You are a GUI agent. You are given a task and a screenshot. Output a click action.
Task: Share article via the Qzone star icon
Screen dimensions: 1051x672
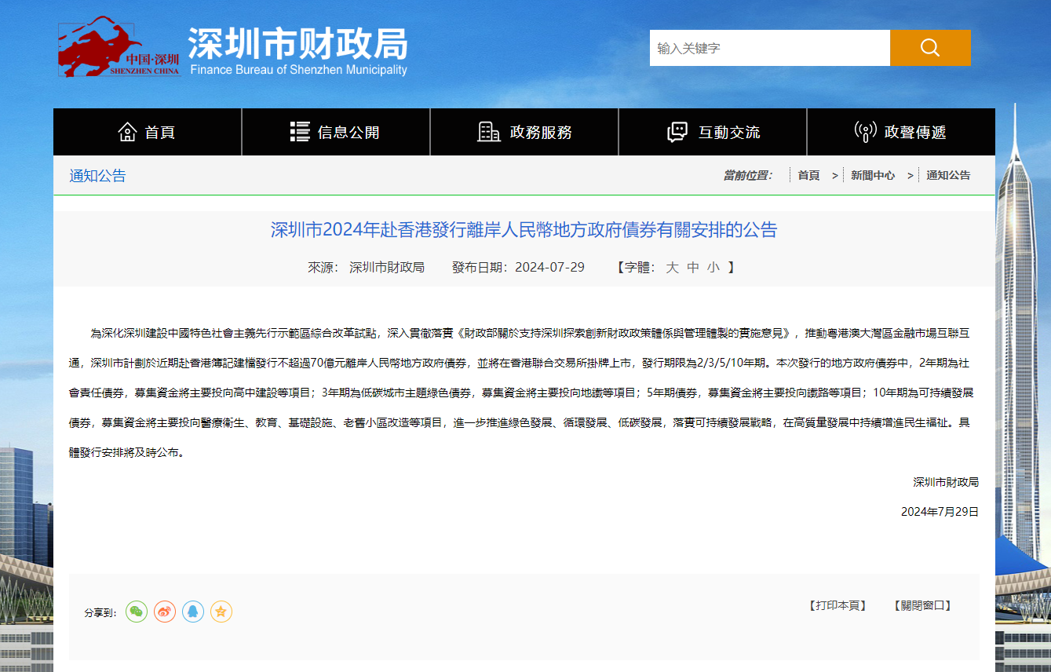(221, 612)
